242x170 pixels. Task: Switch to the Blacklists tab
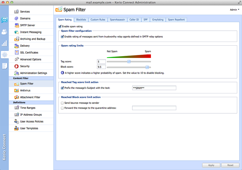81,20
